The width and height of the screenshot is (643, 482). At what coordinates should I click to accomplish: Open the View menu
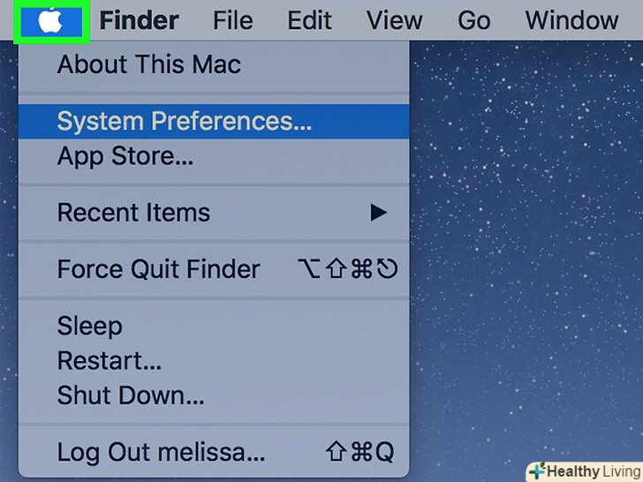point(394,20)
